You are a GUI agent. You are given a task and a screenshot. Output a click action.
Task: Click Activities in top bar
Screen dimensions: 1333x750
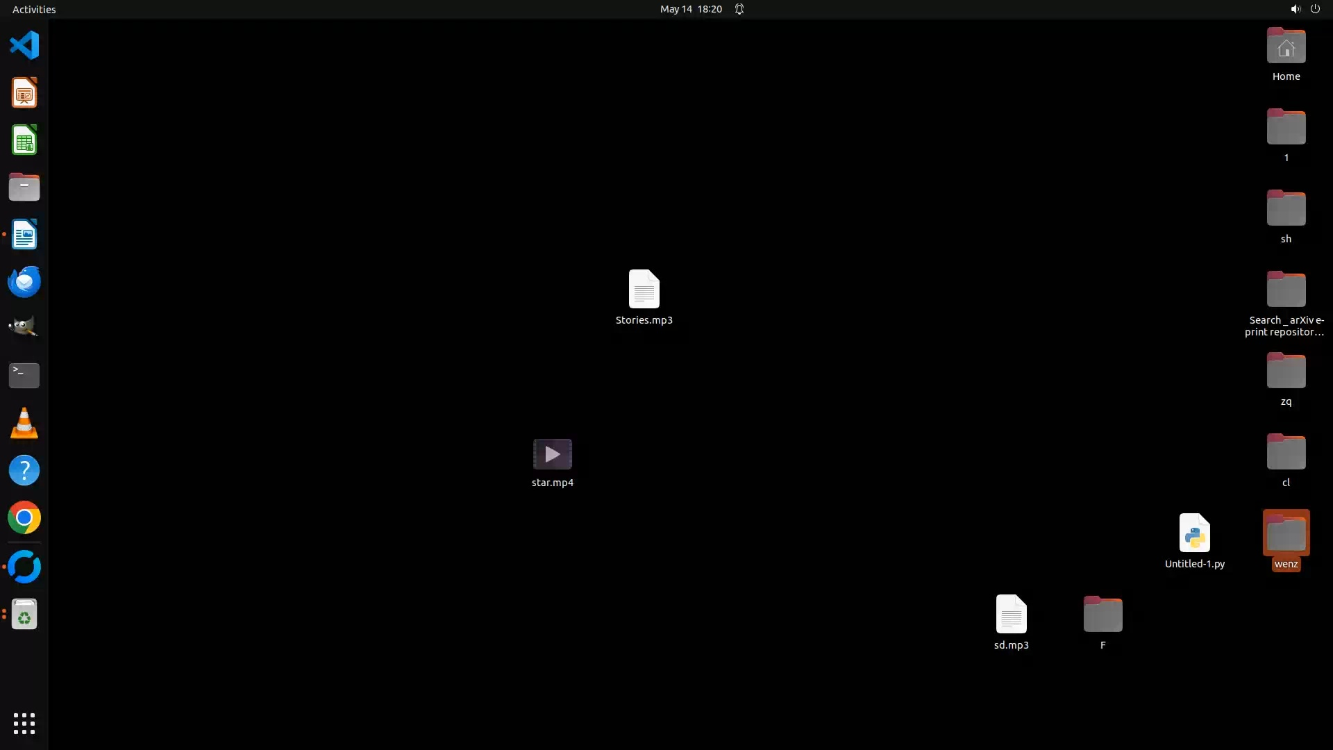34,9
